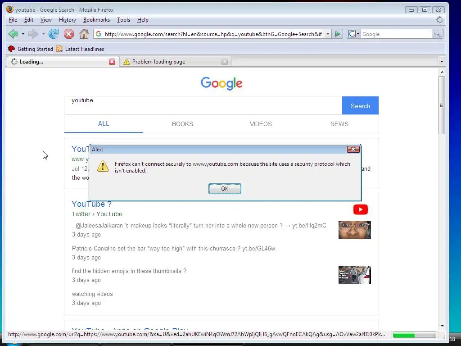This screenshot has height=346, width=461.
Task: Select the NEWS results tab
Action: [339, 124]
